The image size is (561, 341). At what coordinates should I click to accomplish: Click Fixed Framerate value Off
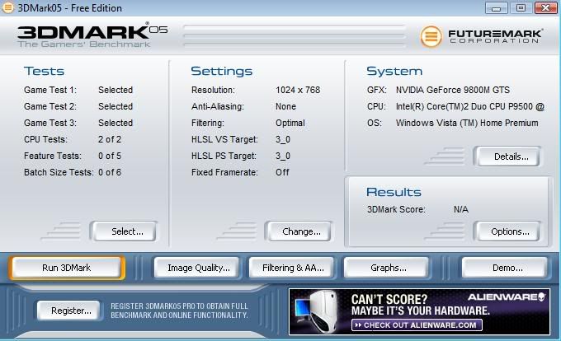tap(282, 172)
